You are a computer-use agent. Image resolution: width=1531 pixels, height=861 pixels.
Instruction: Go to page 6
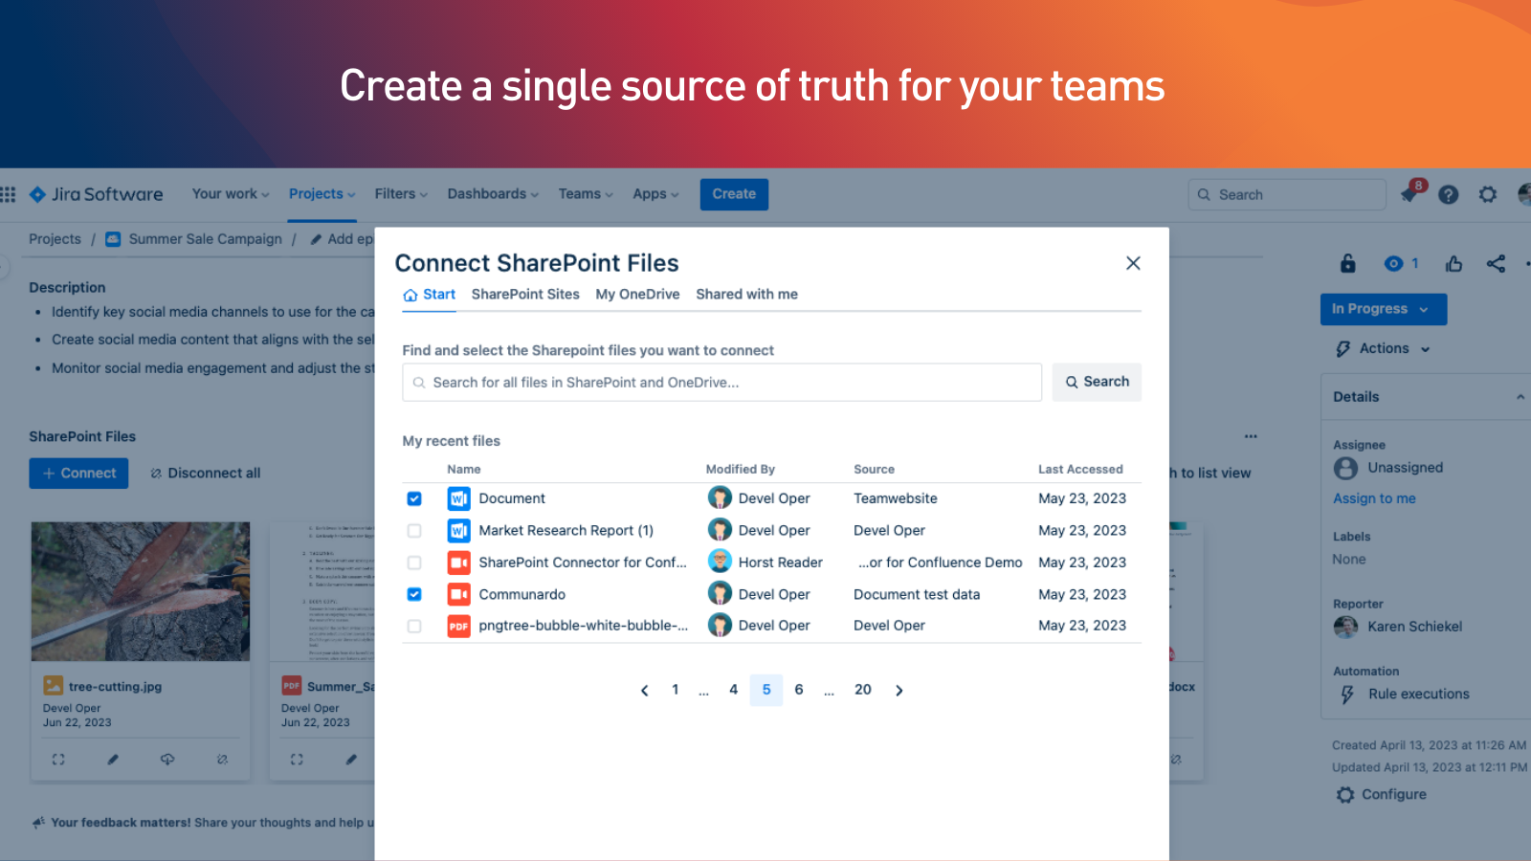799,690
